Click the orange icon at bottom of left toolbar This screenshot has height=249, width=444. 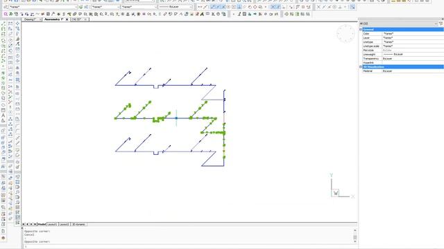(3, 238)
